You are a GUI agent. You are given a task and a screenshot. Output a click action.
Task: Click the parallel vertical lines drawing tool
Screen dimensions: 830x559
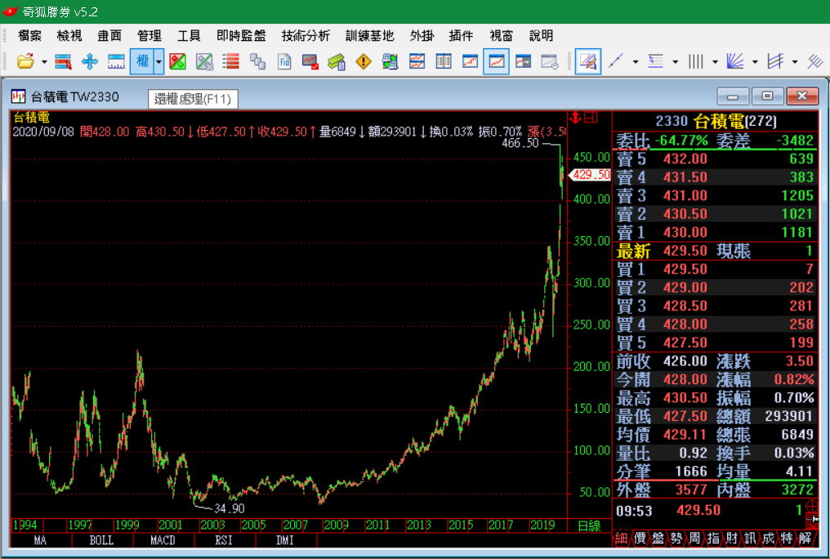(x=696, y=61)
